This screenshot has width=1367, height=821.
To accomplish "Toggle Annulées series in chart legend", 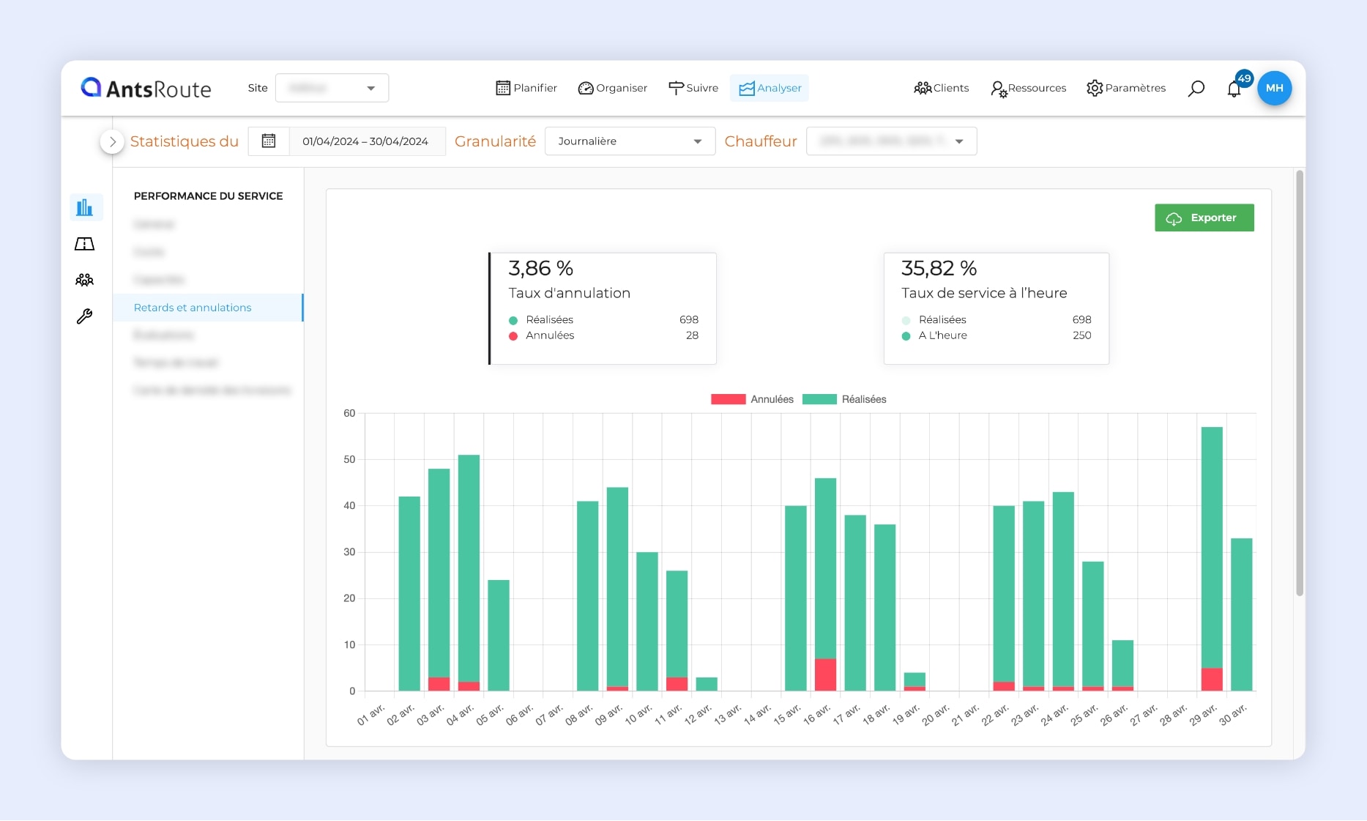I will [752, 399].
